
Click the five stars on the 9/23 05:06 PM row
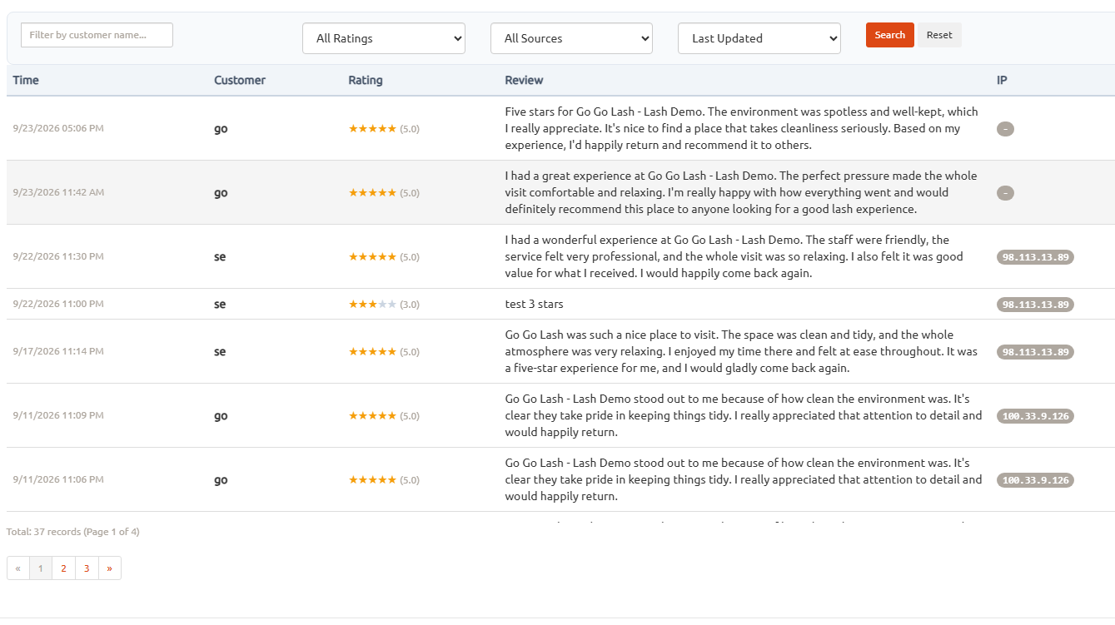372,128
